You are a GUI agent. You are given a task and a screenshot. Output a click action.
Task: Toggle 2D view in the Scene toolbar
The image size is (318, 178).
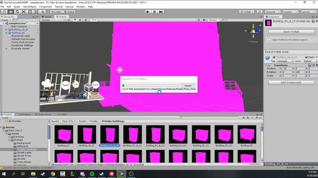(x=69, y=20)
